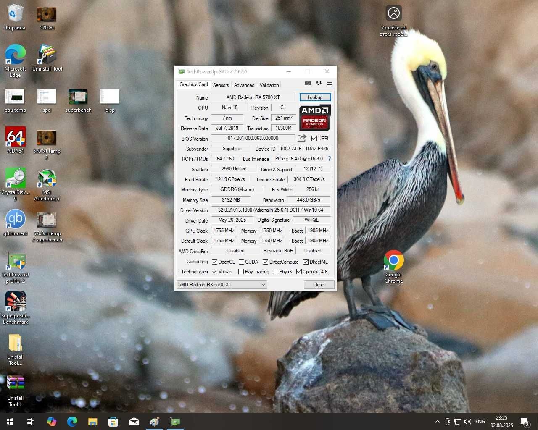The height and width of the screenshot is (430, 538).
Task: Switch to the Graphics Card tab
Action: click(x=194, y=84)
